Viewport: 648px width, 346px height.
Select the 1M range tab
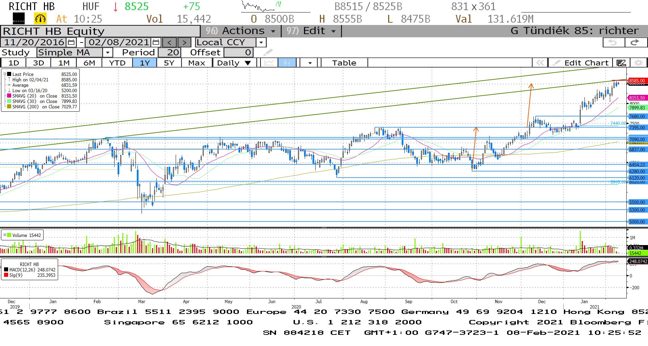[64, 63]
